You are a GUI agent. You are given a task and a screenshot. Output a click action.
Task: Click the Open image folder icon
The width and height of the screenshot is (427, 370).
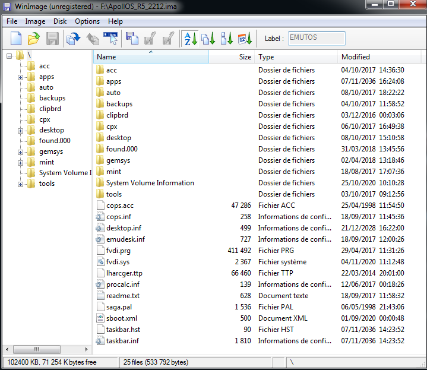click(33, 39)
